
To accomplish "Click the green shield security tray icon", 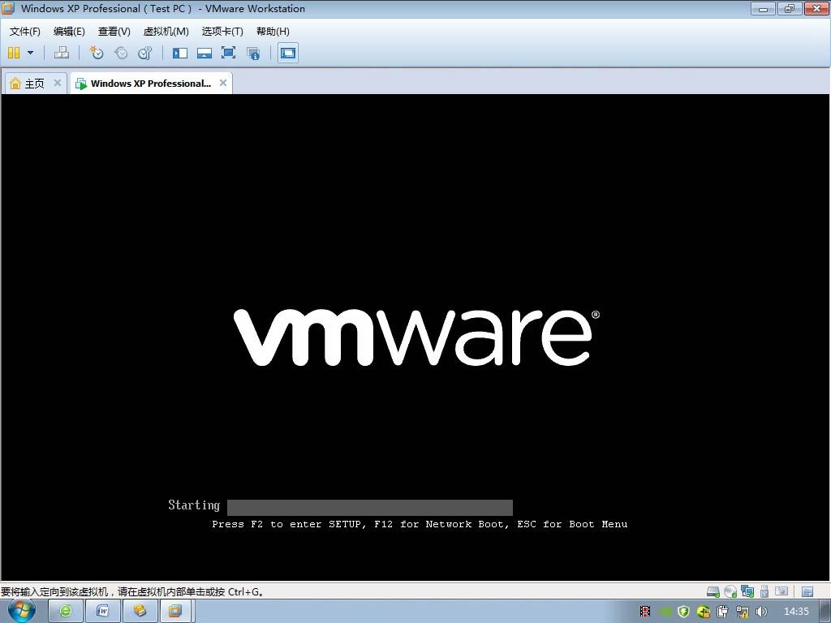I will (683, 612).
